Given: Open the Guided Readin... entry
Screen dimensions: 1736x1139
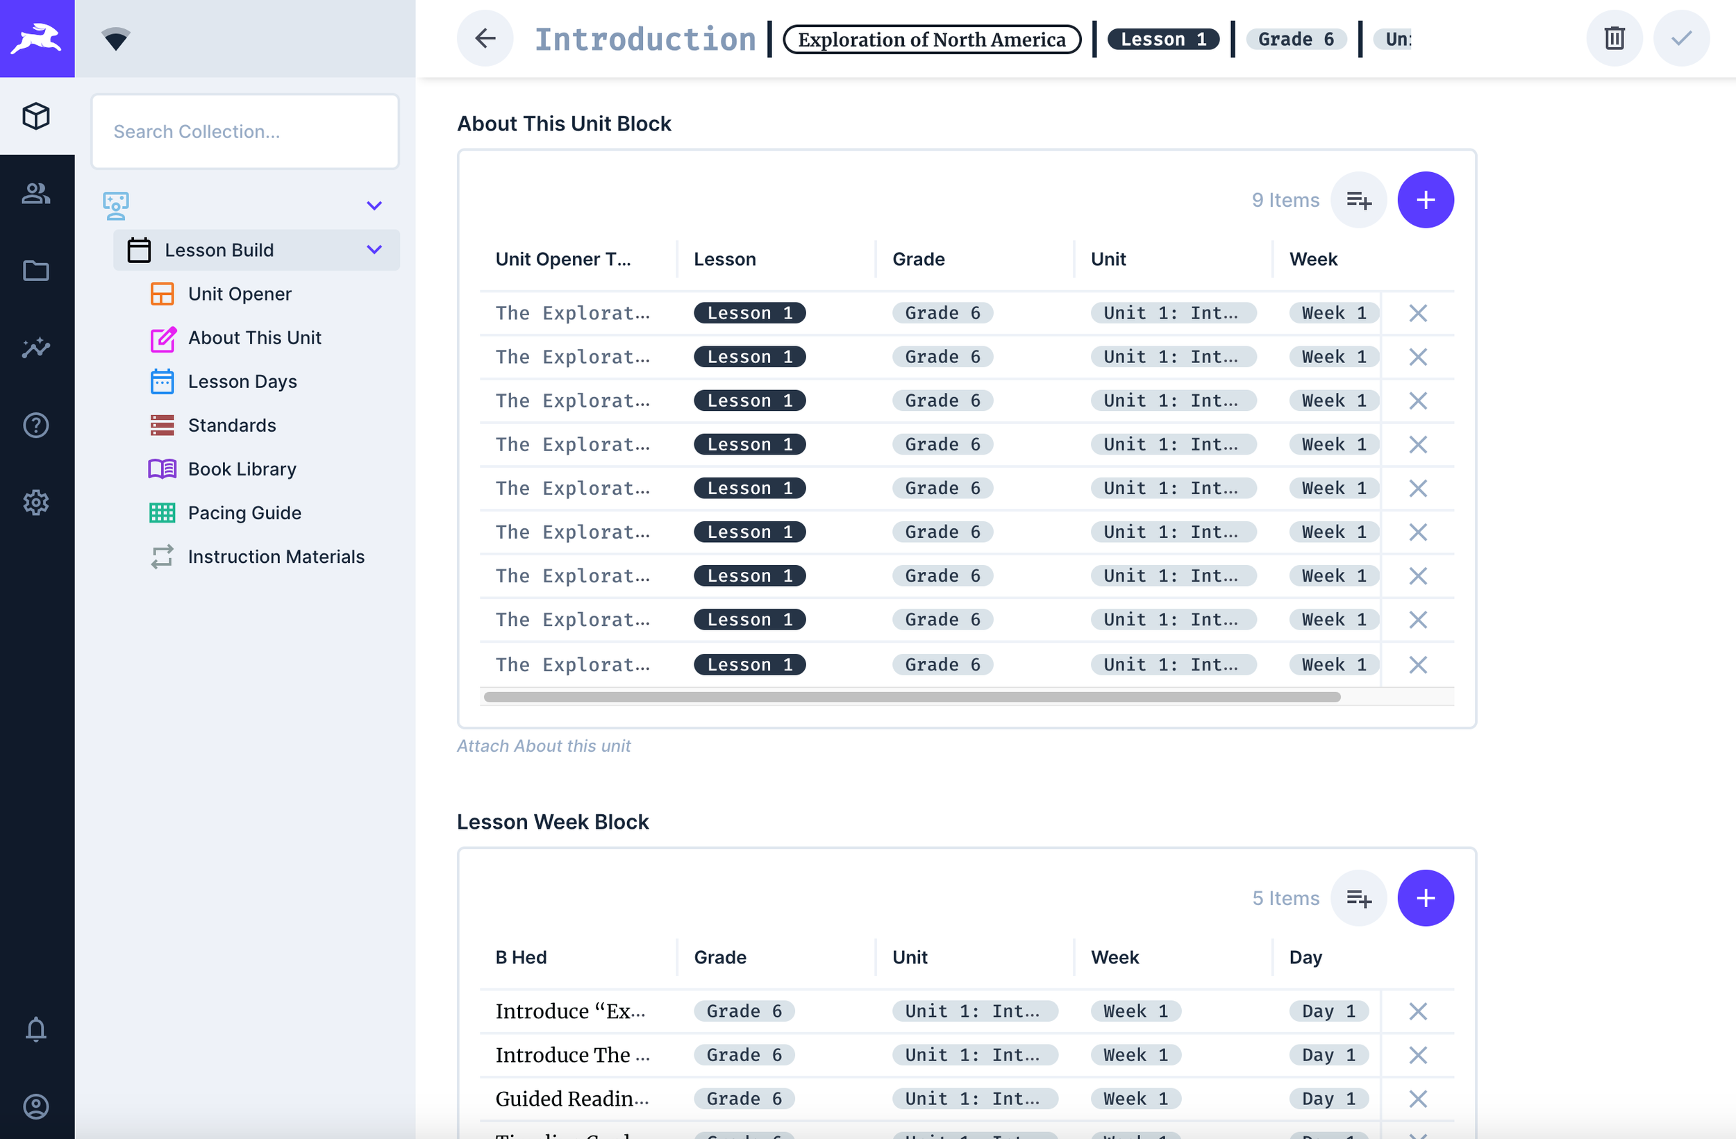Looking at the screenshot, I should coord(572,1098).
